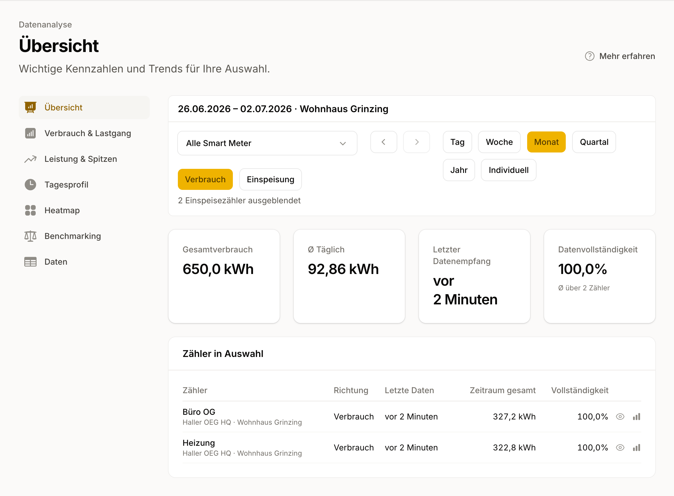
Task: Open Daten in the sidebar
Action: (84, 262)
